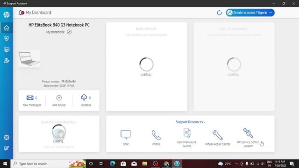Open Chrome from the taskbar

click(166, 164)
